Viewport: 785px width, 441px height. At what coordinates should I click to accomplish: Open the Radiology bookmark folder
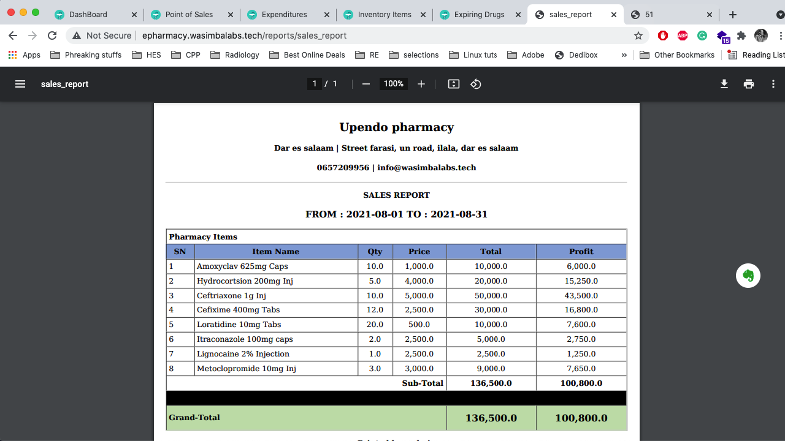click(234, 55)
